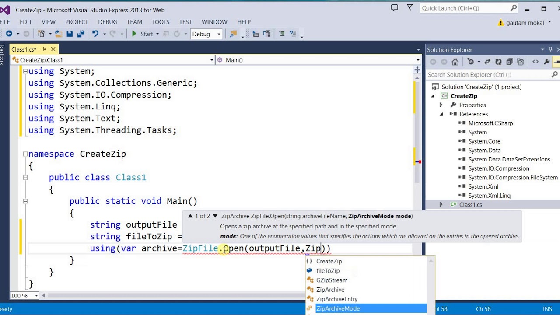560x315 pixels.
Task: Open the TOOLS menu
Action: coord(161,22)
